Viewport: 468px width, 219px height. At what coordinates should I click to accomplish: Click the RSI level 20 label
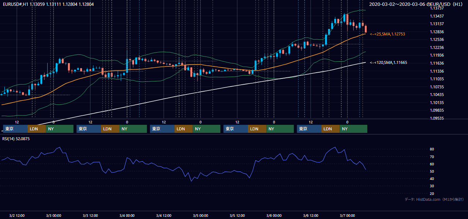click(432, 193)
